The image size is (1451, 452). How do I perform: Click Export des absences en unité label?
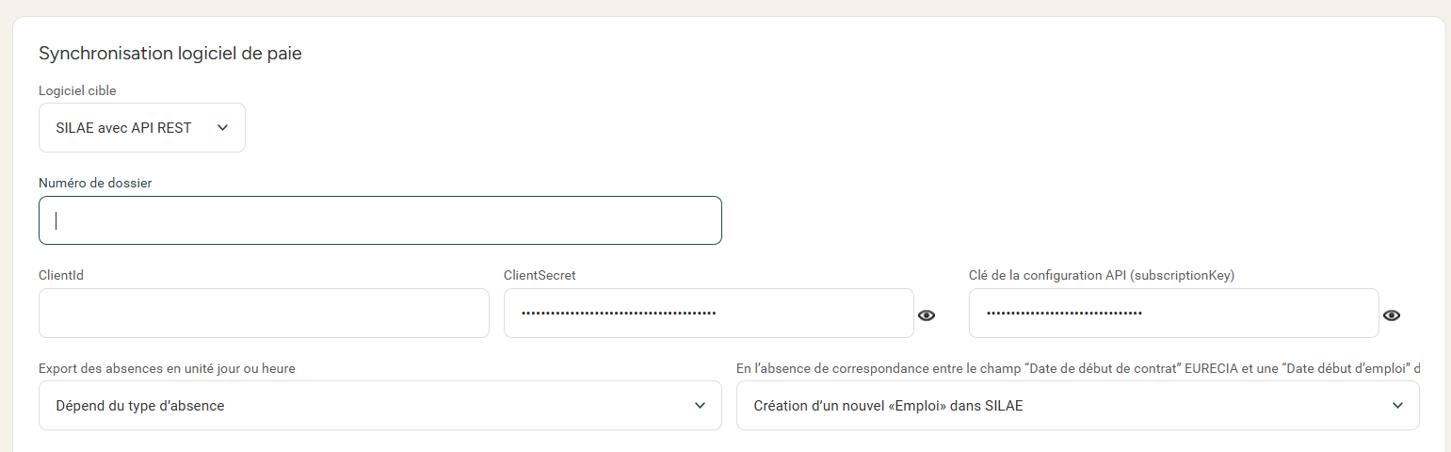pyautogui.click(x=167, y=368)
